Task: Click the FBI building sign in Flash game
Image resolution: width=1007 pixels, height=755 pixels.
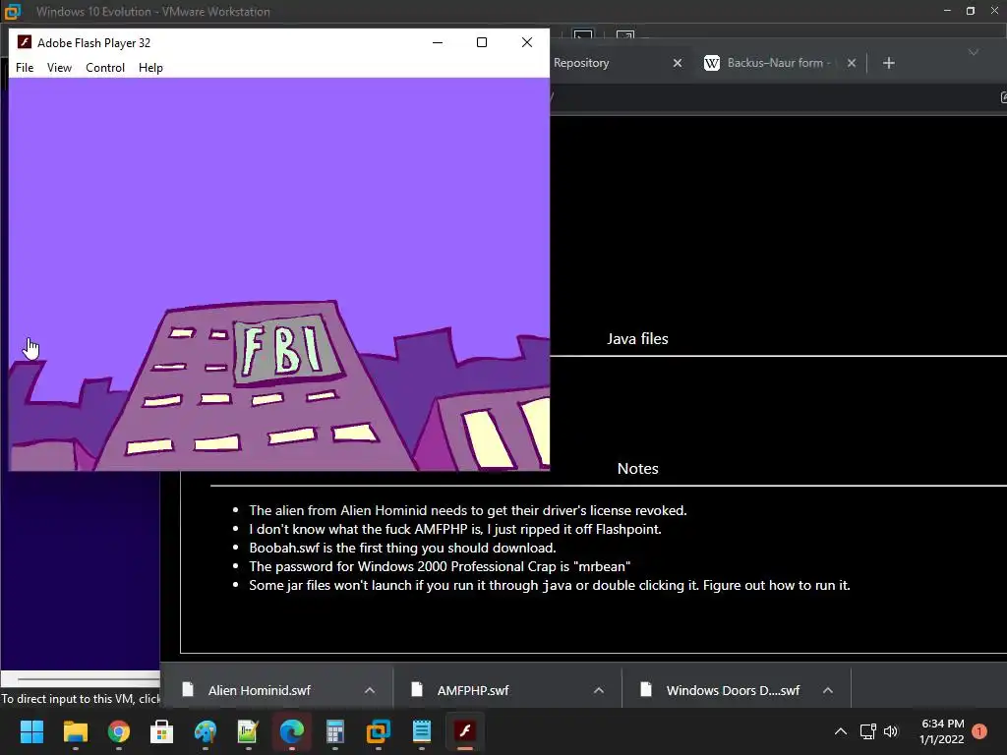Action: 287,350
